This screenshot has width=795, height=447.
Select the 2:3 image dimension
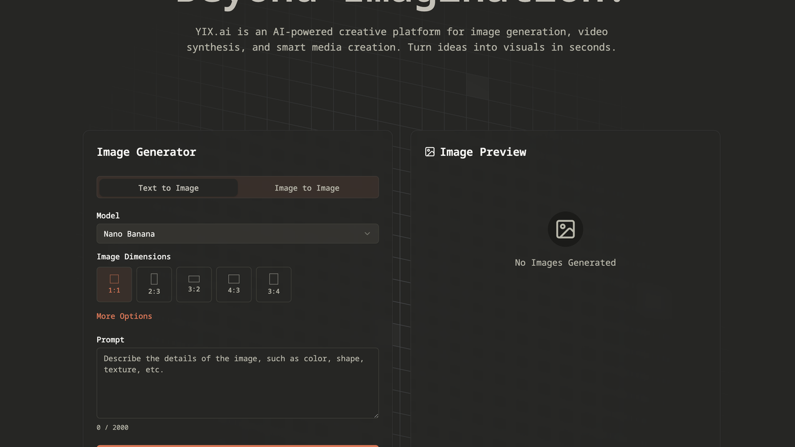pos(154,285)
